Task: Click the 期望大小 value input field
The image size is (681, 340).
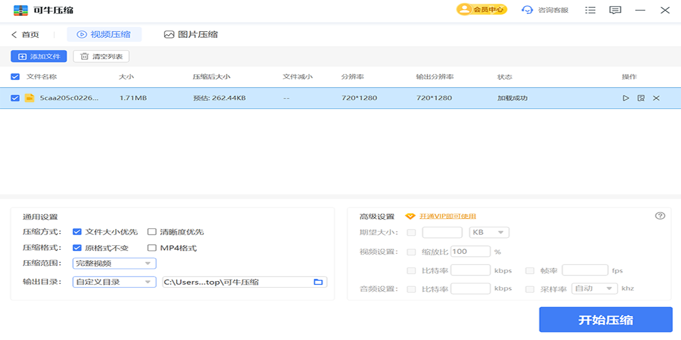Action: (443, 232)
